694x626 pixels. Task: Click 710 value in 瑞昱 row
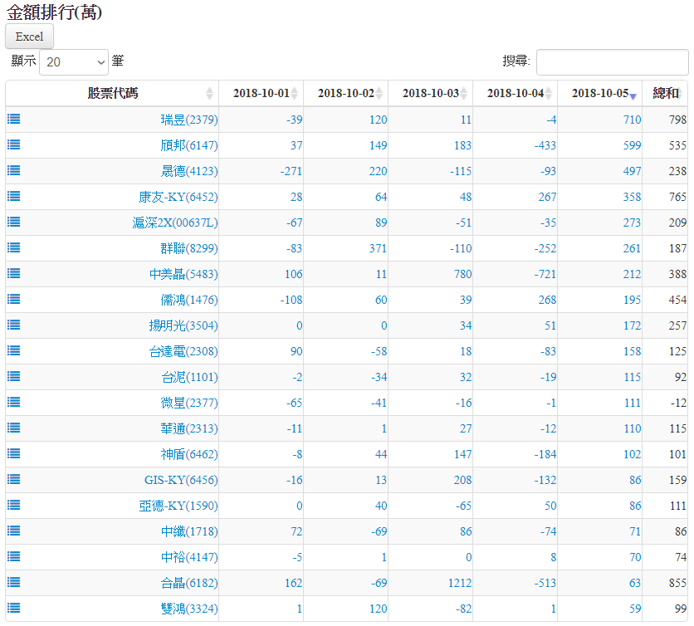tap(632, 120)
